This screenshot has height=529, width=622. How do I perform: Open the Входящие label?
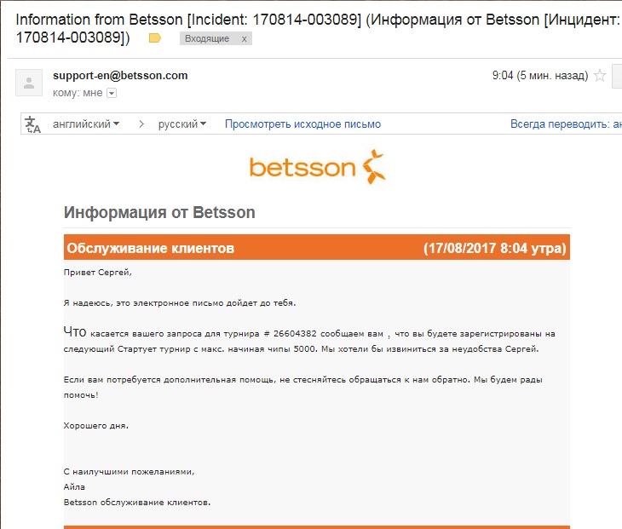point(207,39)
